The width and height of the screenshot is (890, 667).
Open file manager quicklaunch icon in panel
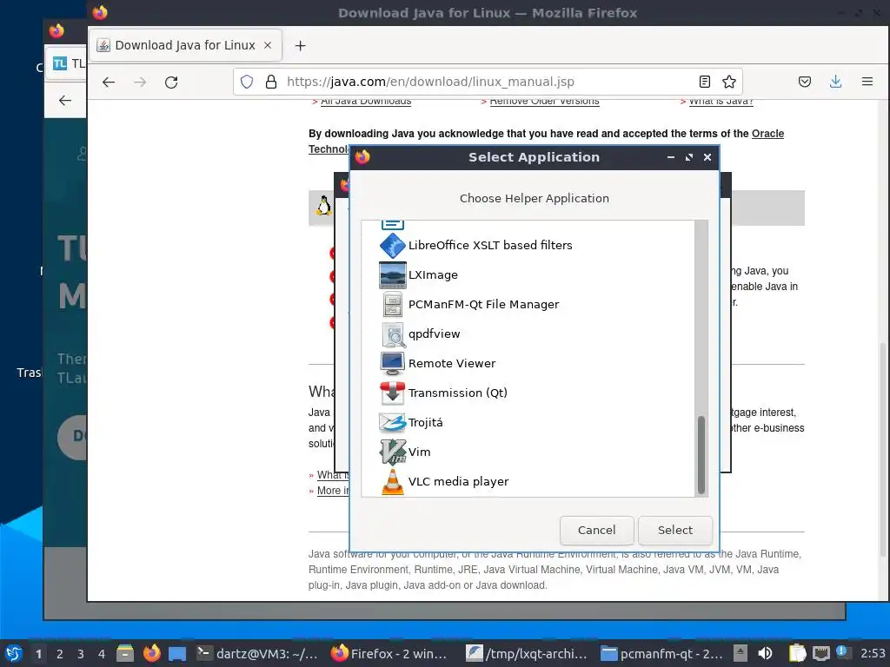pyautogui.click(x=125, y=653)
